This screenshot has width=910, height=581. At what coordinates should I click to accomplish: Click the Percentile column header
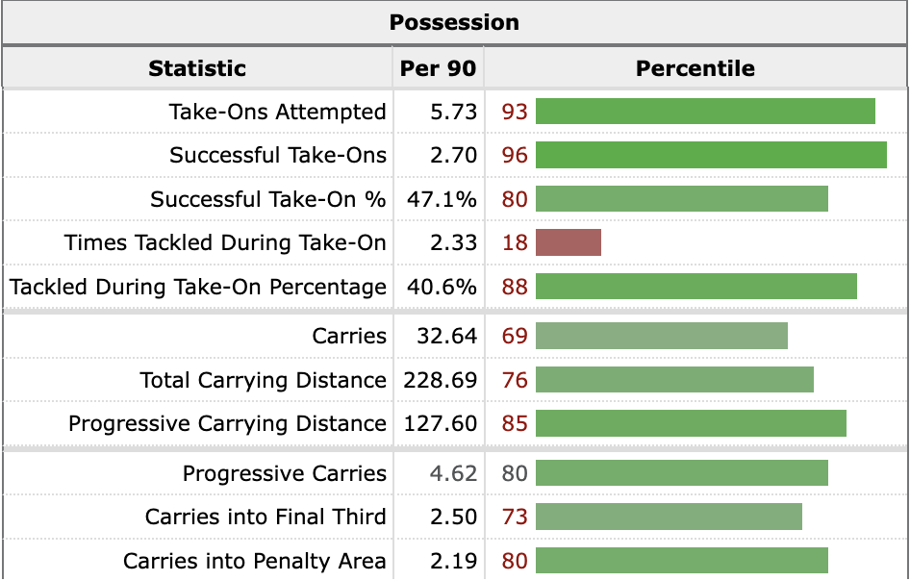(x=695, y=69)
